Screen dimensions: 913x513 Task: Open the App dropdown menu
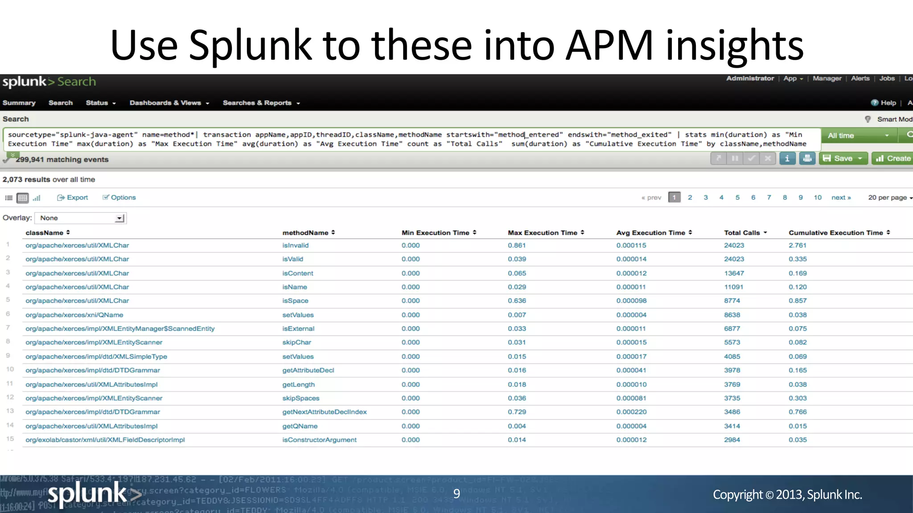pyautogui.click(x=793, y=78)
